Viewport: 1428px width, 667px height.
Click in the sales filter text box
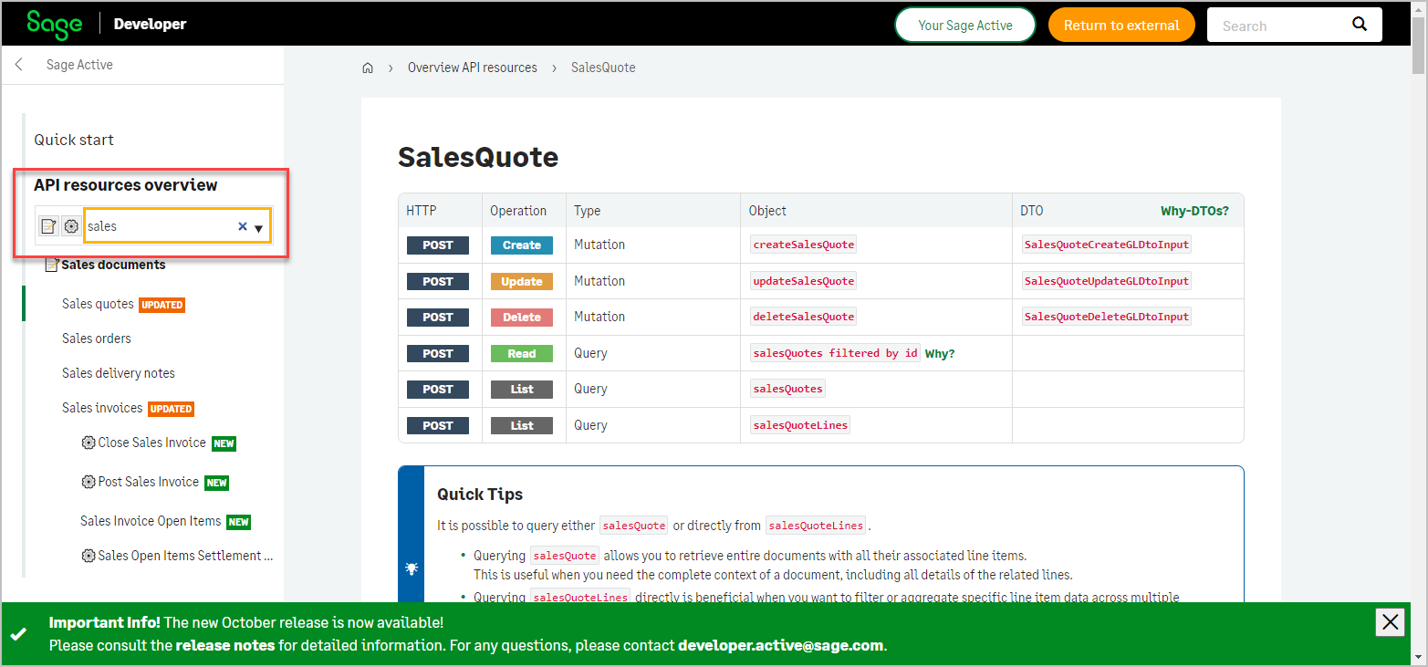tap(160, 226)
